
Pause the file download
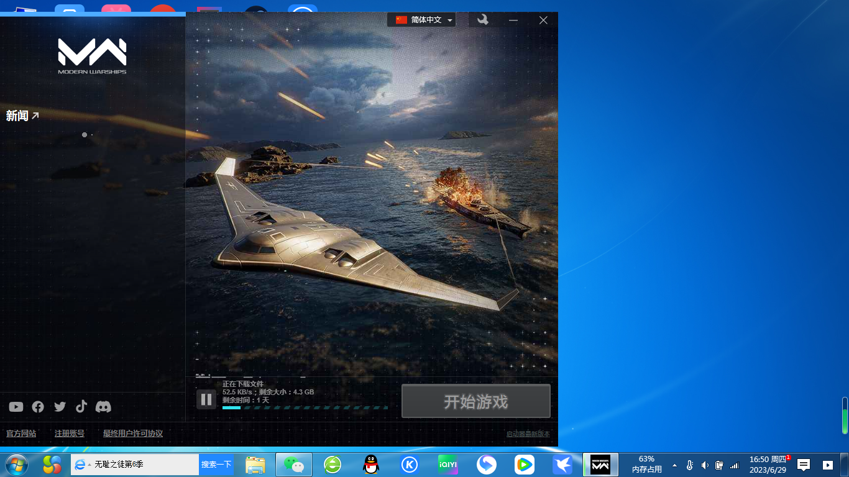(x=206, y=399)
